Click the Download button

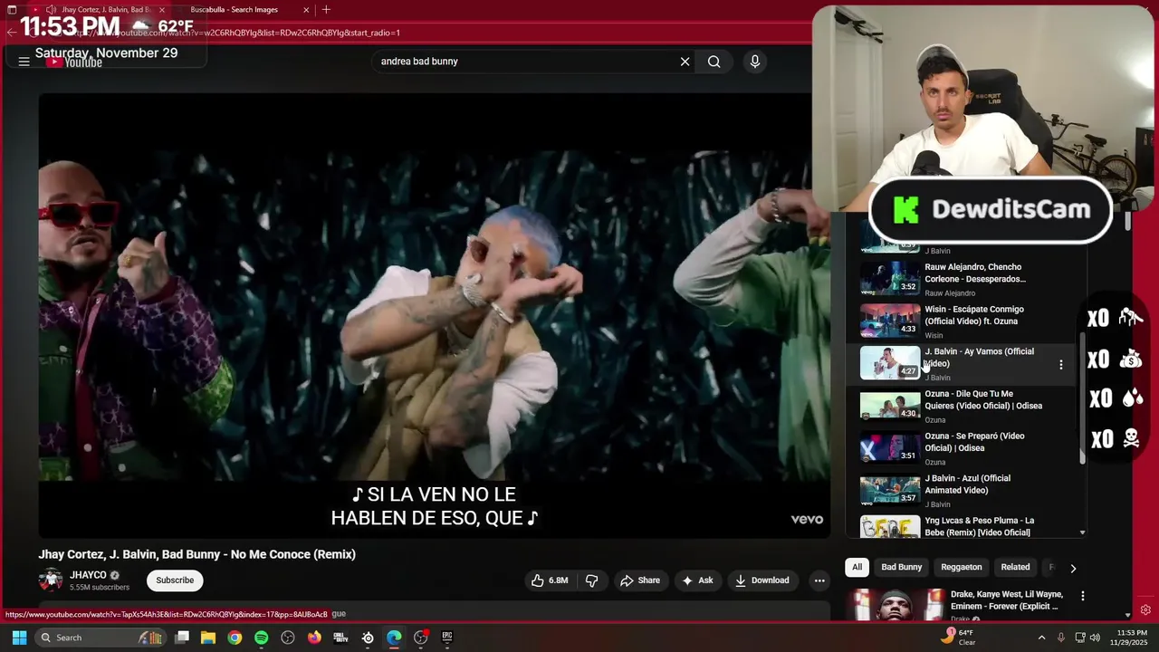point(762,580)
